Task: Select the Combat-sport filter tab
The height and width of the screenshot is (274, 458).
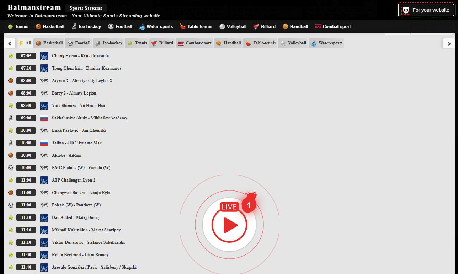Action: click(x=194, y=43)
